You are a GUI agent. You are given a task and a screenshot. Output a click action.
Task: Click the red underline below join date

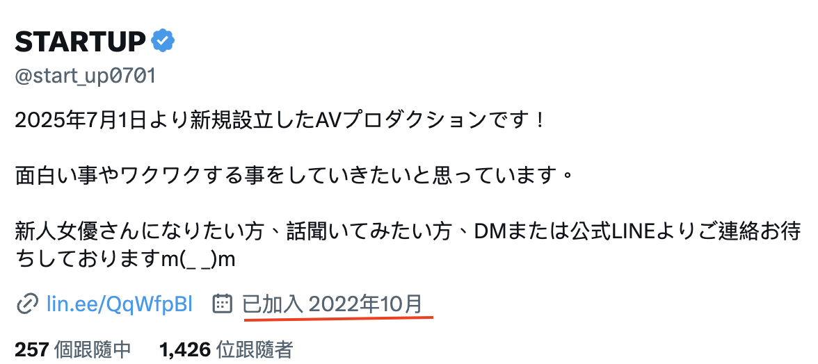pos(339,317)
